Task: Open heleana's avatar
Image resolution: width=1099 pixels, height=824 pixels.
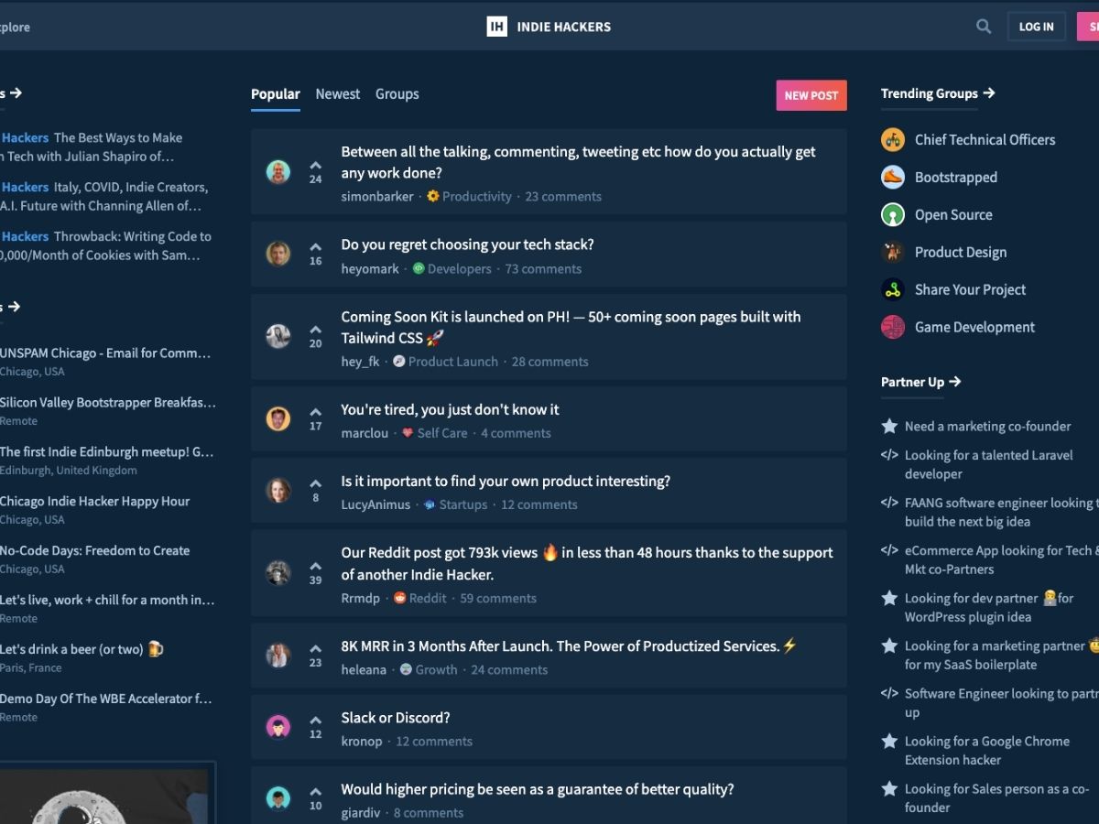Action: coord(278,656)
